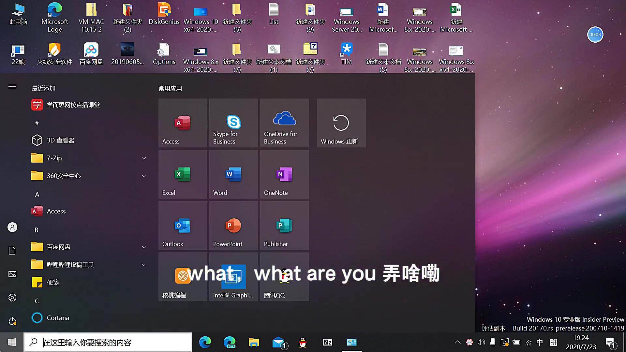Select VM MAC 10.15 2 archive
Viewport: 626px width, 352px height.
tap(91, 18)
